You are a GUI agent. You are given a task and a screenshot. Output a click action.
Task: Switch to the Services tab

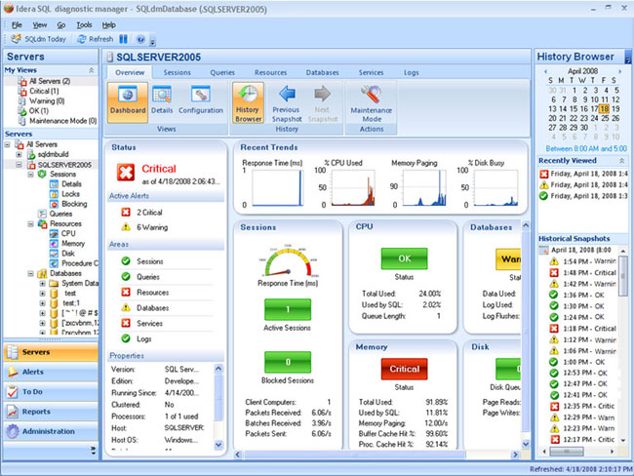click(x=371, y=72)
